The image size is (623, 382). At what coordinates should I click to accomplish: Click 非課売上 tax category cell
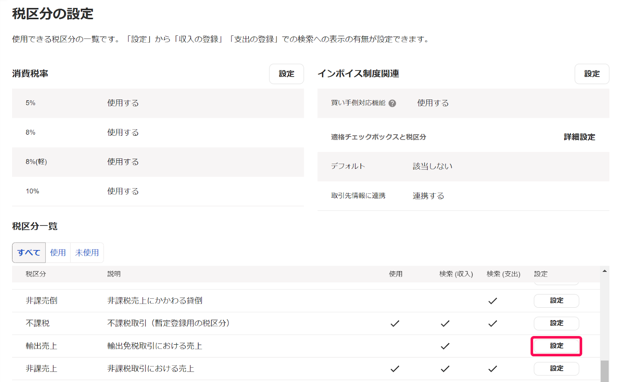pyautogui.click(x=41, y=368)
